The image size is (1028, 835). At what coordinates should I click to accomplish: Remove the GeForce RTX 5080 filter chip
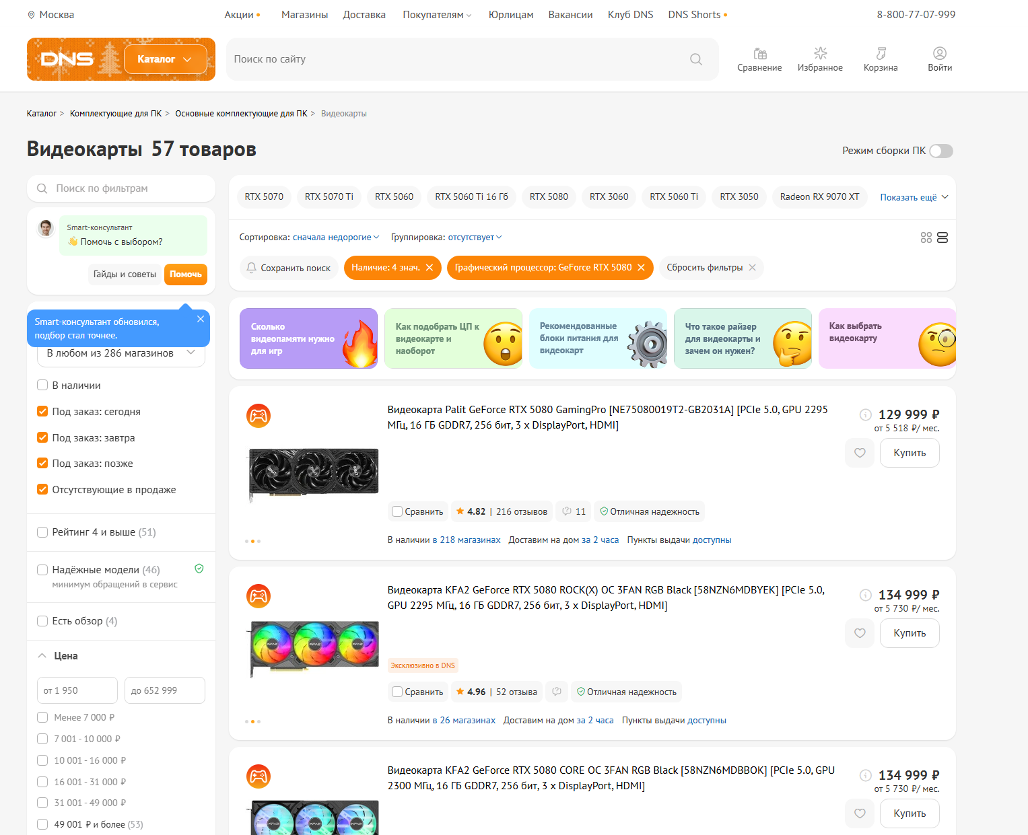tap(641, 268)
